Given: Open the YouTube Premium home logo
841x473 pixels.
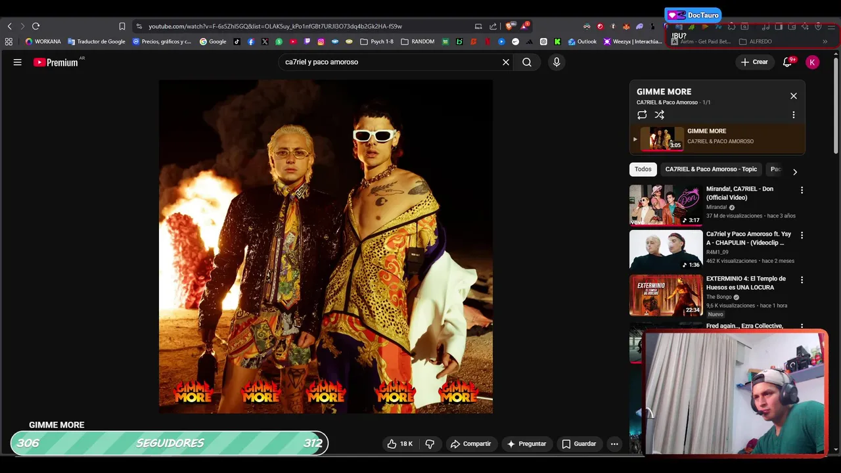Looking at the screenshot, I should pos(57,62).
